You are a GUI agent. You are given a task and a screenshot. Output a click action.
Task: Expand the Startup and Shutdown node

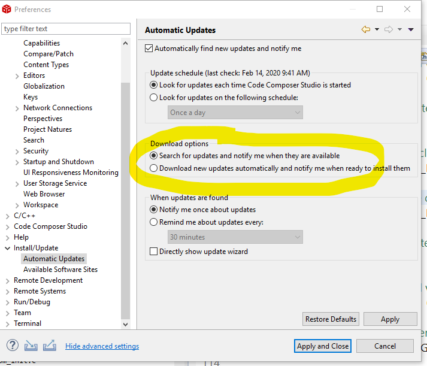coord(17,162)
